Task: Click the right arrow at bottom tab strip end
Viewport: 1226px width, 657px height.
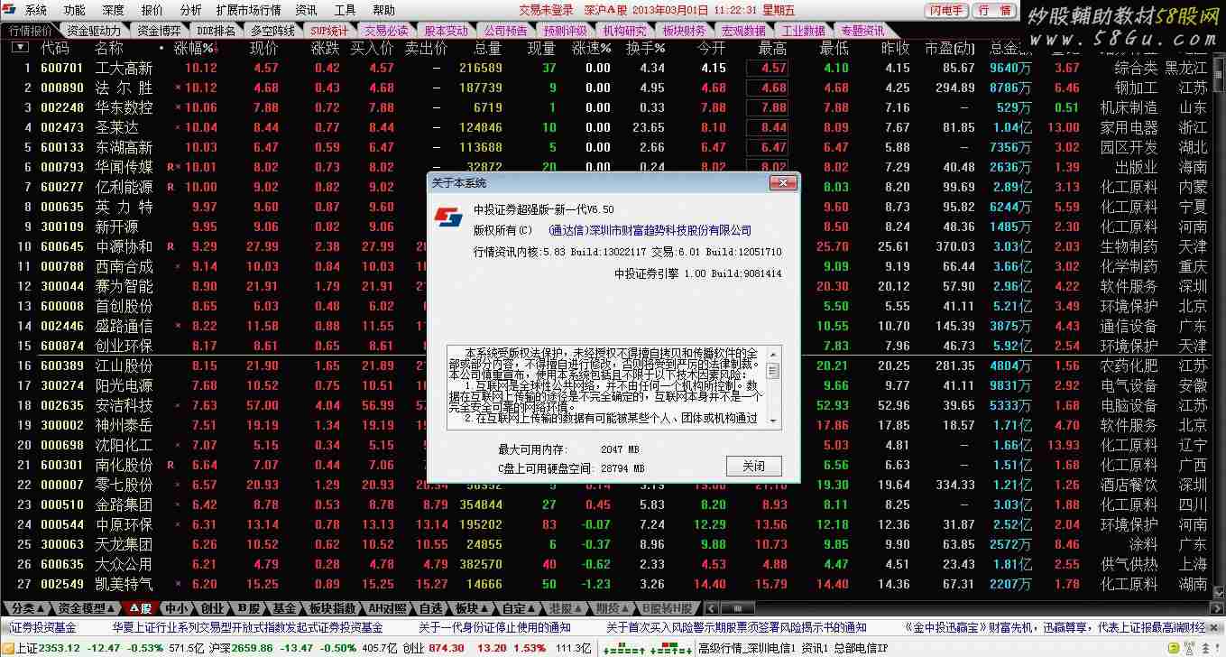Action: point(1217,608)
